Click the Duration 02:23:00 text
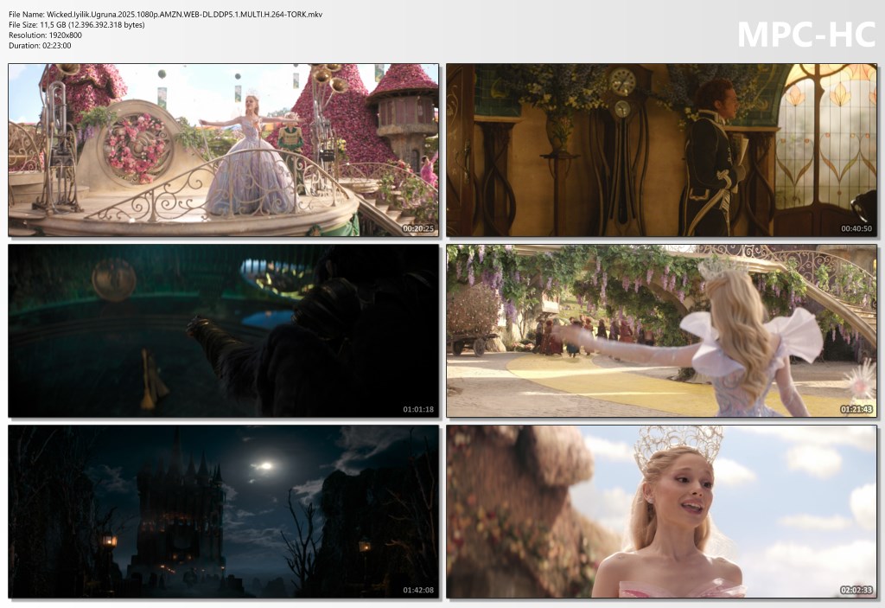The width and height of the screenshot is (885, 608). [x=40, y=45]
